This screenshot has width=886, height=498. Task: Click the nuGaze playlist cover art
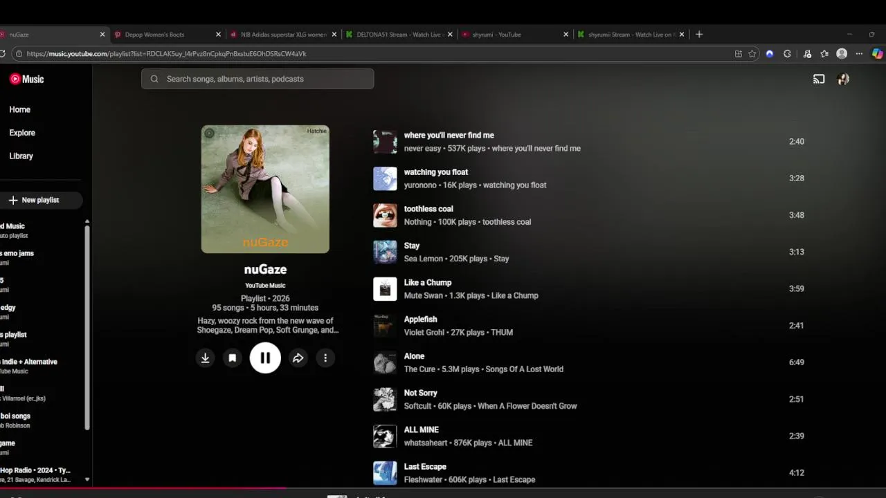click(x=265, y=189)
